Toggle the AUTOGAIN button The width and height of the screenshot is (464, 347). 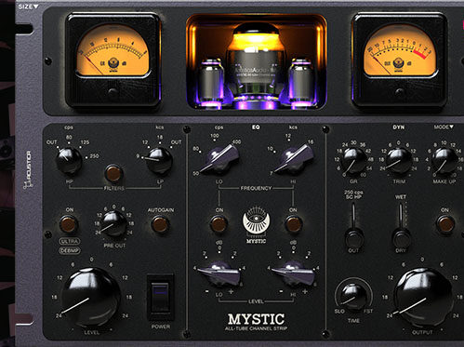tap(160, 224)
